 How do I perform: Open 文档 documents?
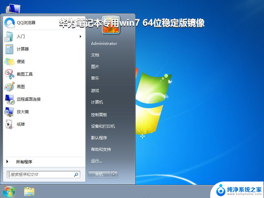click(x=95, y=55)
